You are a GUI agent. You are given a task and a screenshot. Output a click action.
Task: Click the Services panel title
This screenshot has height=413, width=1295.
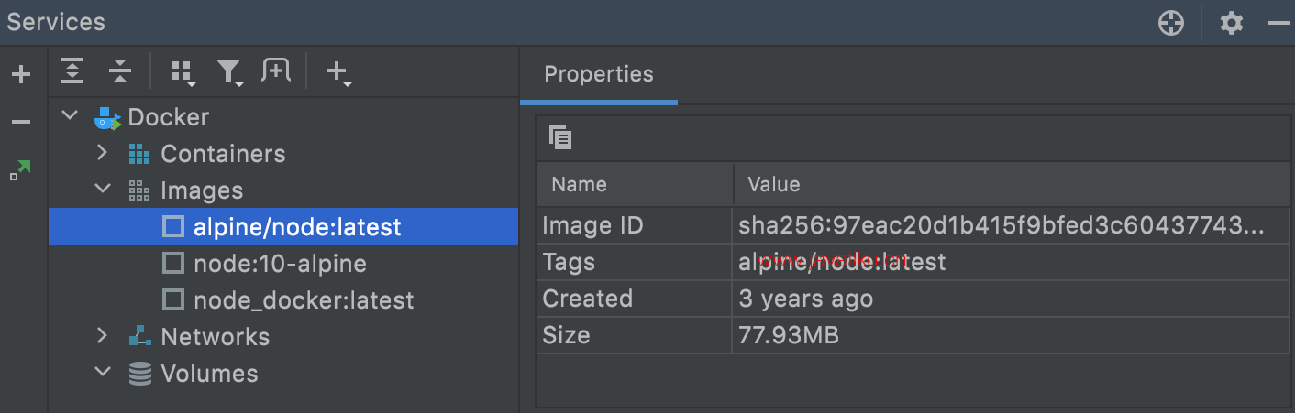click(56, 22)
